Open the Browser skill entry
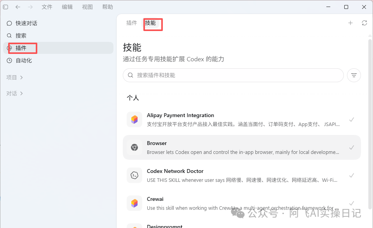 click(x=242, y=147)
